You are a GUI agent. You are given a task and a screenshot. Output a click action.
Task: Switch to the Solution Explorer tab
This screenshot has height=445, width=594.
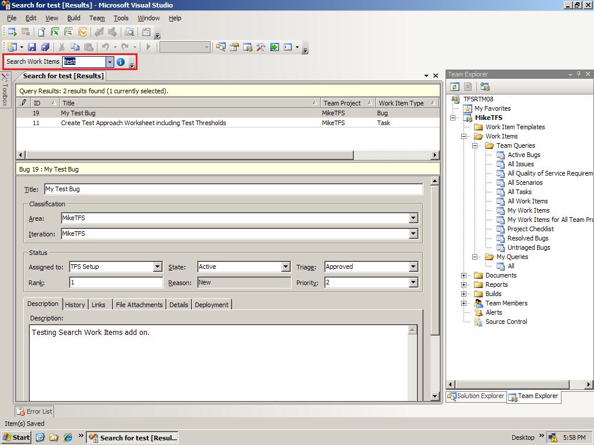(x=476, y=396)
